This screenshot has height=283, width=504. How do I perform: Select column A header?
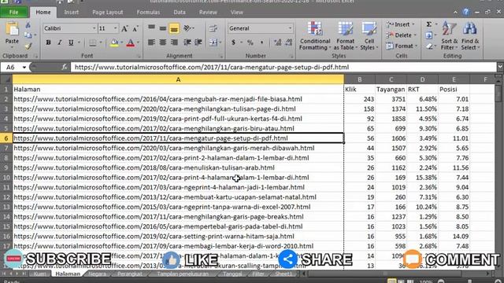tap(178, 79)
